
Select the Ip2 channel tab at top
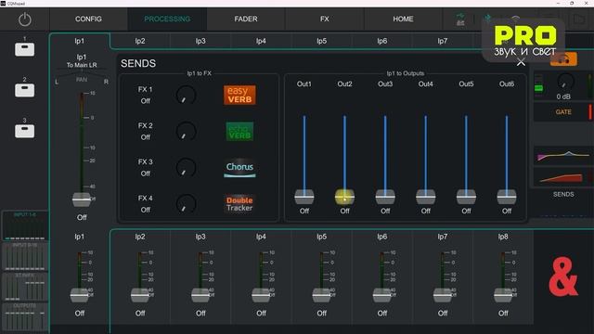tap(140, 41)
